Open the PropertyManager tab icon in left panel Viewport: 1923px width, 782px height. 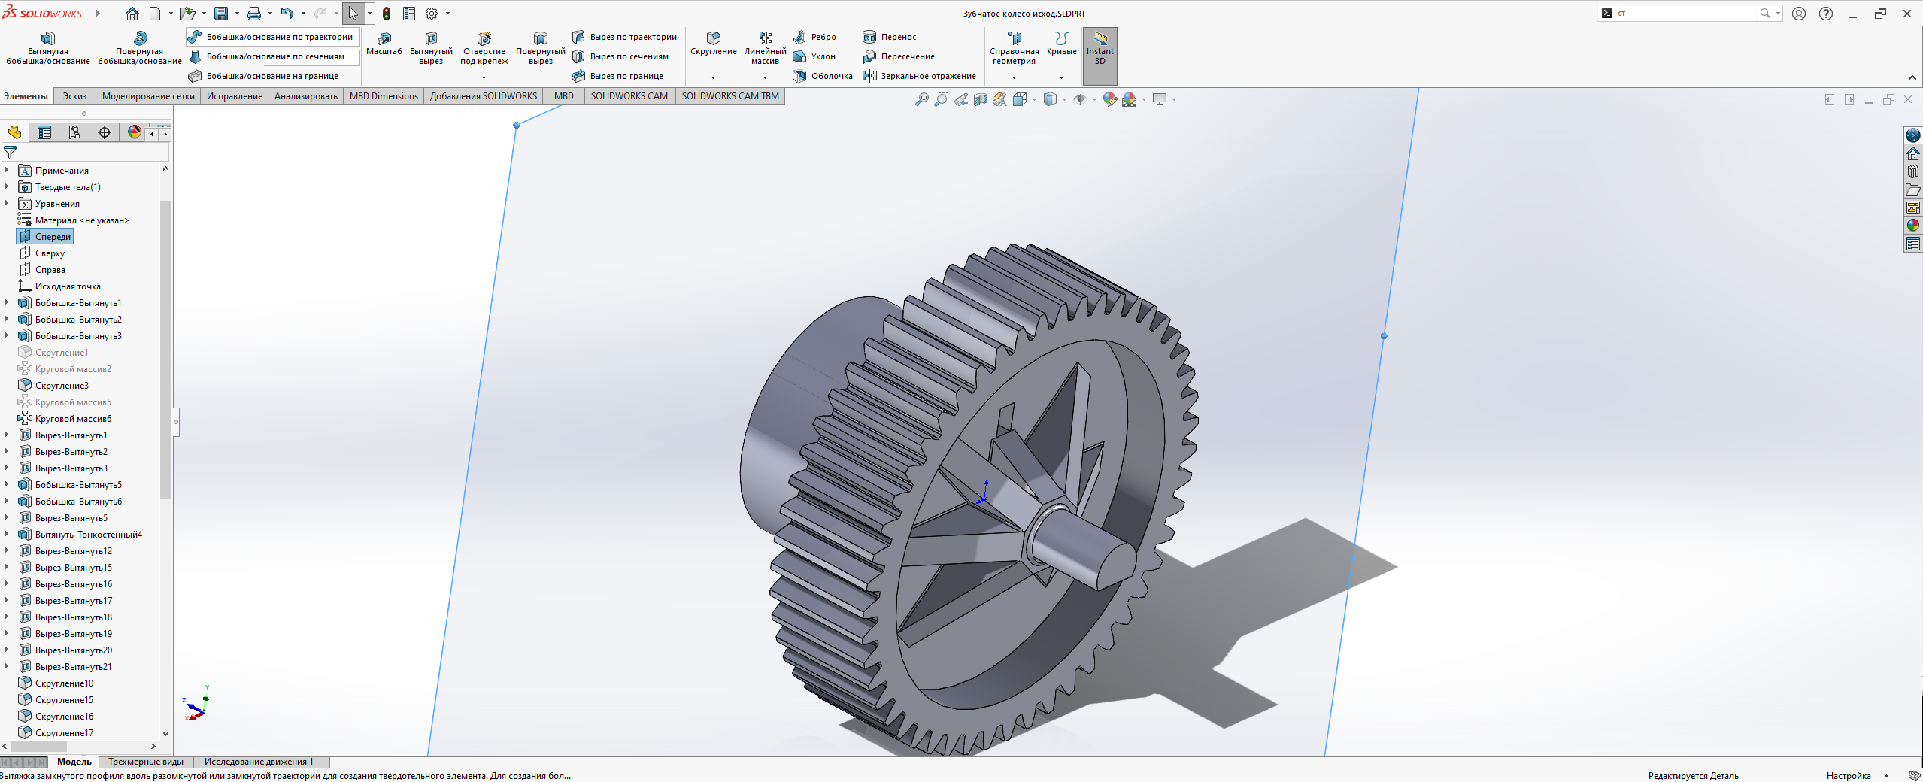(x=44, y=133)
